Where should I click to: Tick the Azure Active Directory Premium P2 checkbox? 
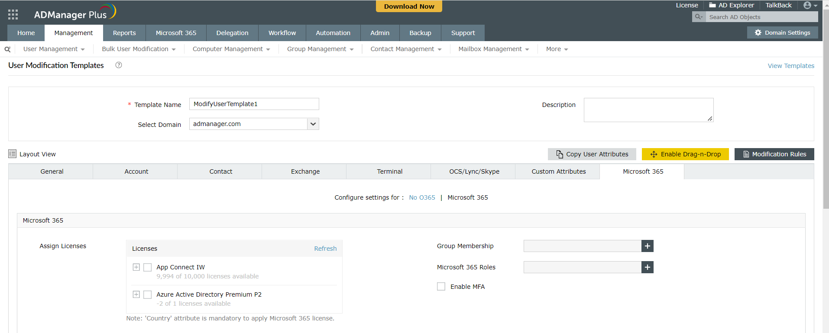coord(148,294)
